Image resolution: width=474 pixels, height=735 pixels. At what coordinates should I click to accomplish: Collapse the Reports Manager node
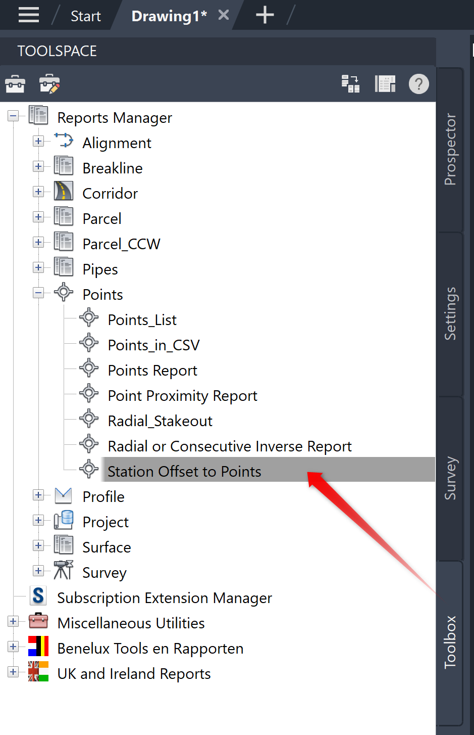point(13,115)
